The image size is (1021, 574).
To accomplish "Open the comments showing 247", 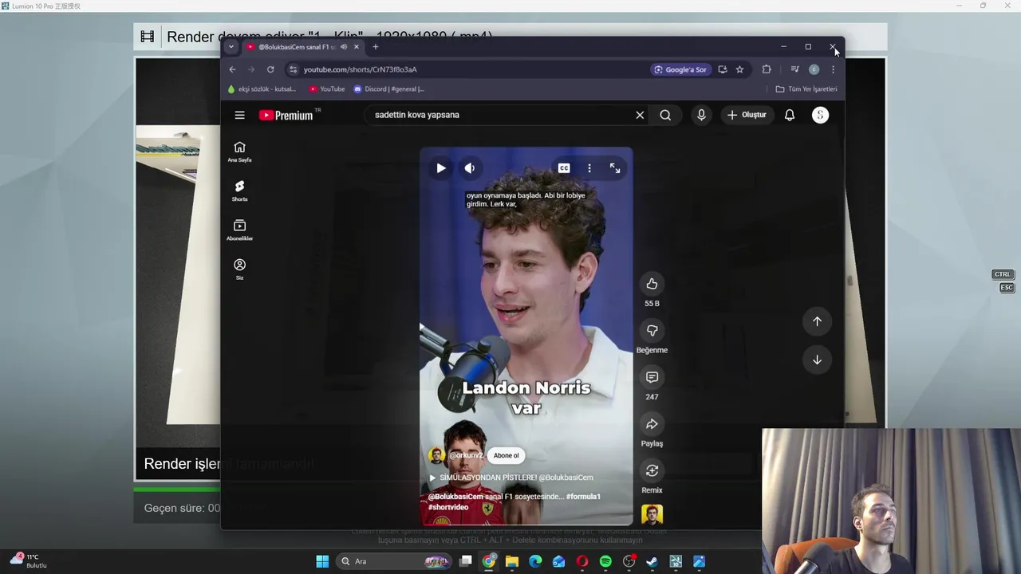I will (x=652, y=377).
